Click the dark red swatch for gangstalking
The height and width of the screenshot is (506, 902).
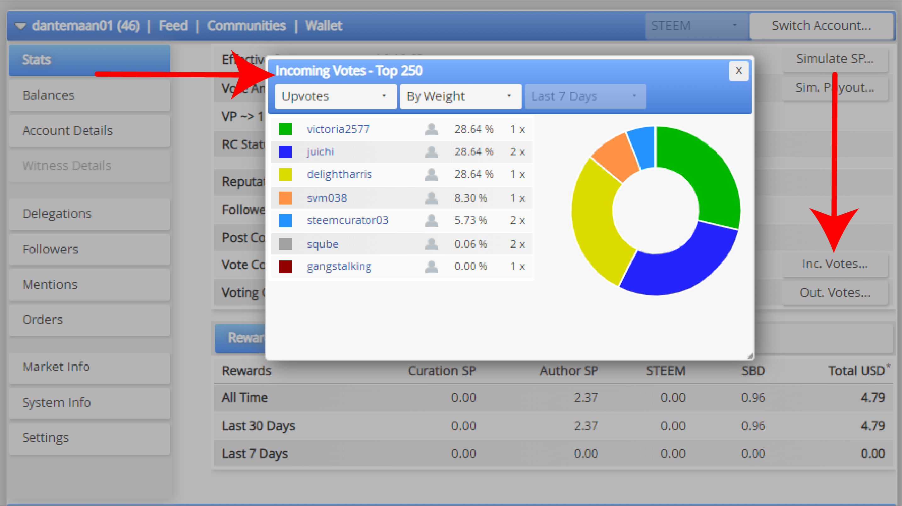click(x=285, y=266)
